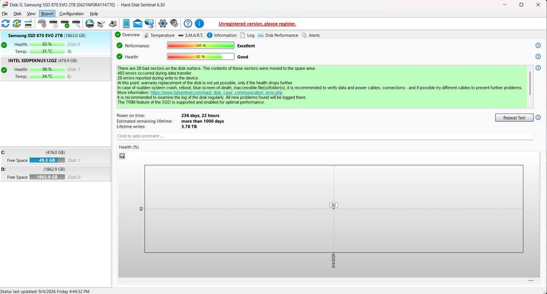The height and width of the screenshot is (294, 547).
Task: Click the Health 82 % bar in Overview
Action: (201, 56)
